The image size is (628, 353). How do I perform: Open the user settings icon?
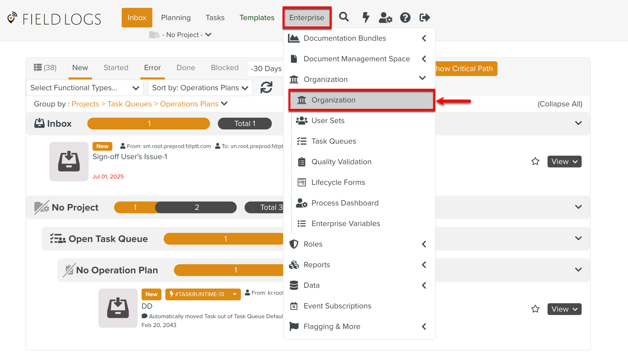pyautogui.click(x=385, y=18)
